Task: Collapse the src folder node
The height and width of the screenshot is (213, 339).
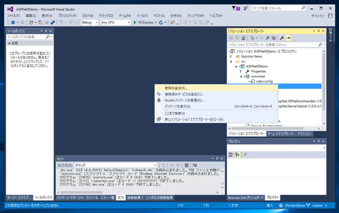Action: pos(231,61)
